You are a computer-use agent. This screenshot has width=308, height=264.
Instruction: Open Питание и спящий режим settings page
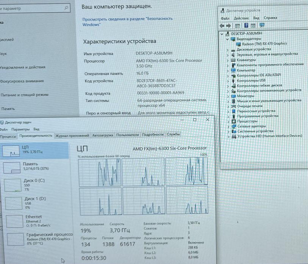(x=25, y=95)
